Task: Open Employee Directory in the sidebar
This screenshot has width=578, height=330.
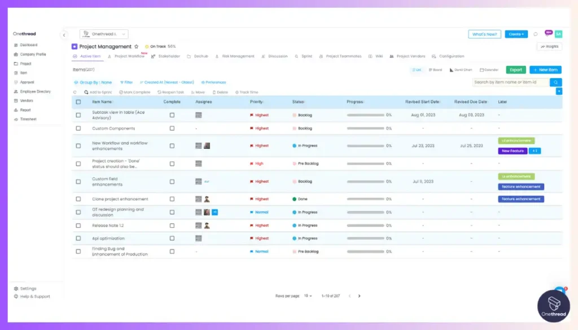Action: click(x=32, y=91)
